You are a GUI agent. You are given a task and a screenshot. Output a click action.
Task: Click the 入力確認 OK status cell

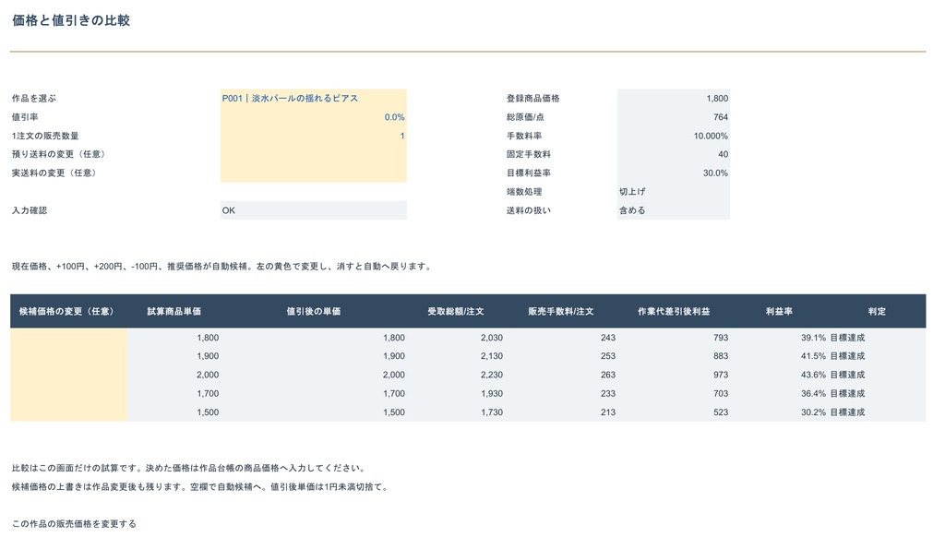(314, 210)
